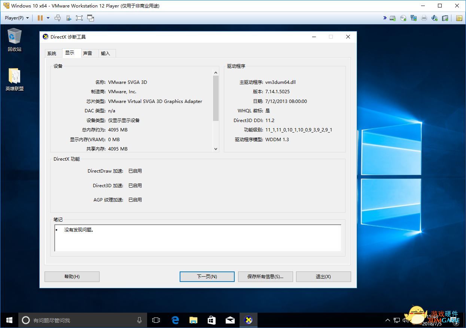Screen dimensions: 466x328
Task: Click the VMware Player title bar icon
Action: [x=6, y=6]
